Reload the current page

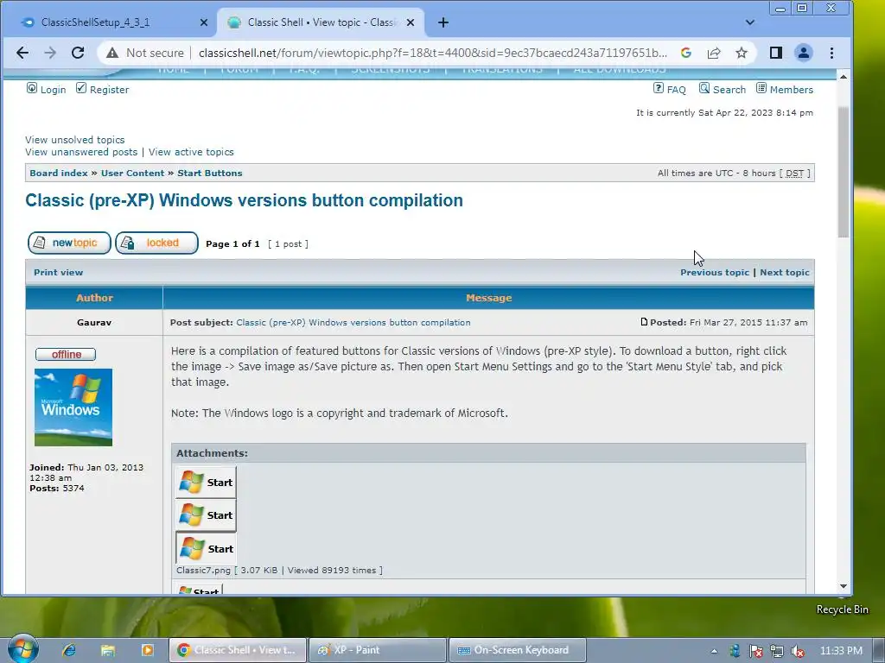click(x=78, y=53)
